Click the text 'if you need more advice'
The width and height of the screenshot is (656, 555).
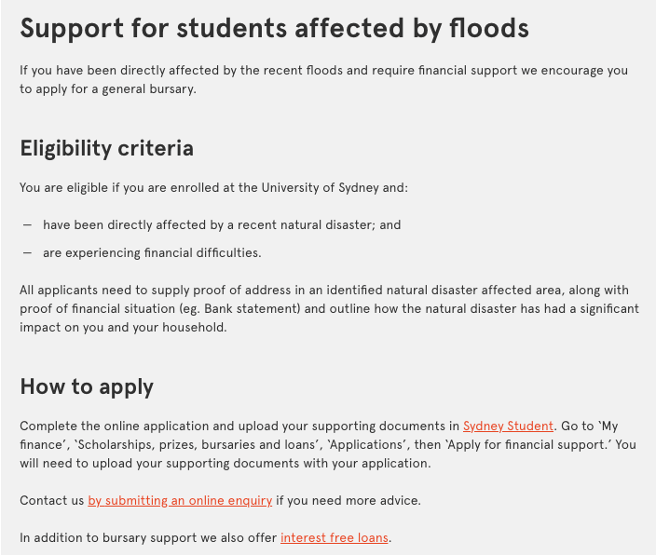point(348,501)
